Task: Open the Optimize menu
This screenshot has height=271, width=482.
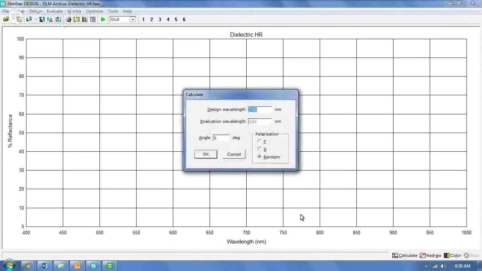Action: (x=95, y=11)
